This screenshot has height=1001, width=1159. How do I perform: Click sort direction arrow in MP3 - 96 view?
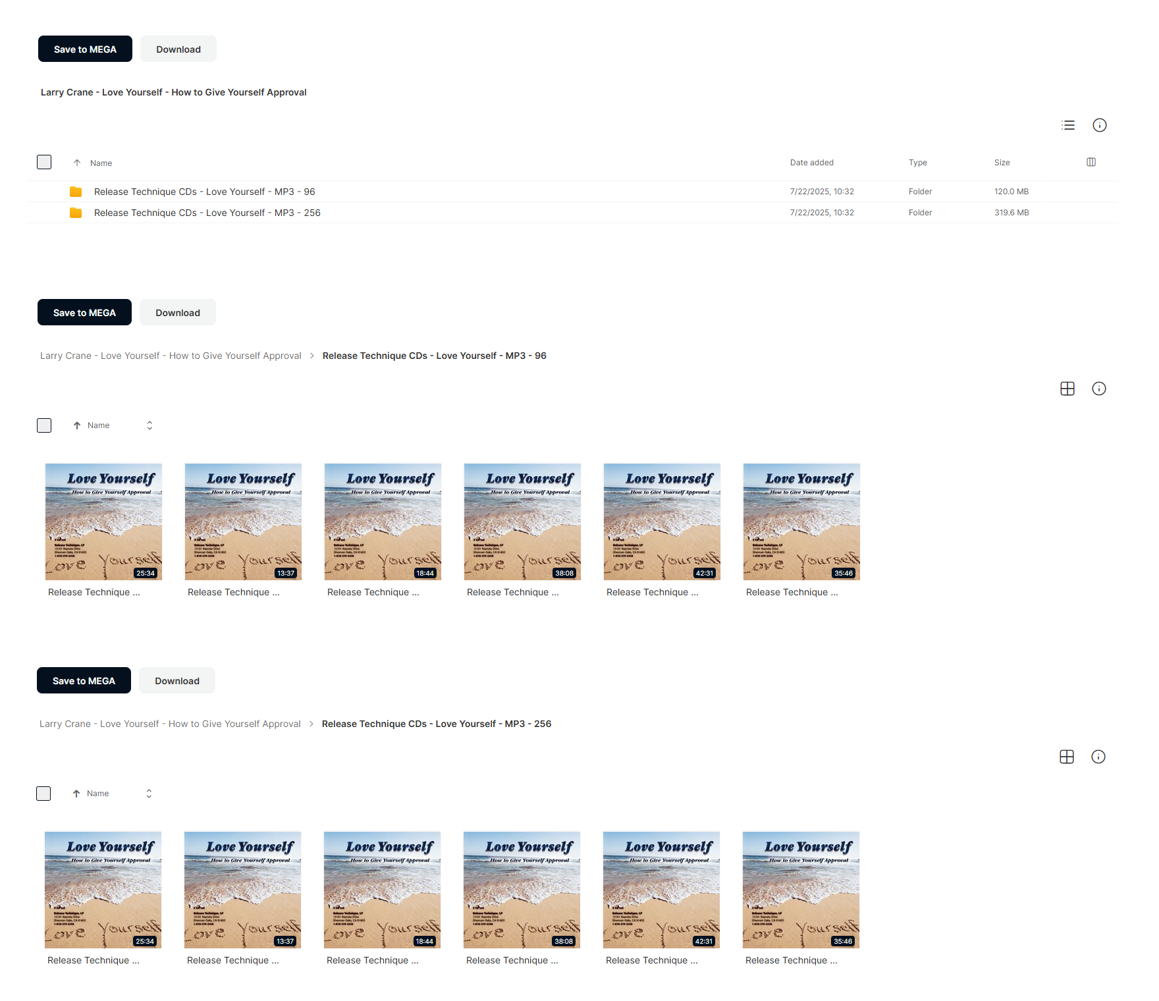77,425
